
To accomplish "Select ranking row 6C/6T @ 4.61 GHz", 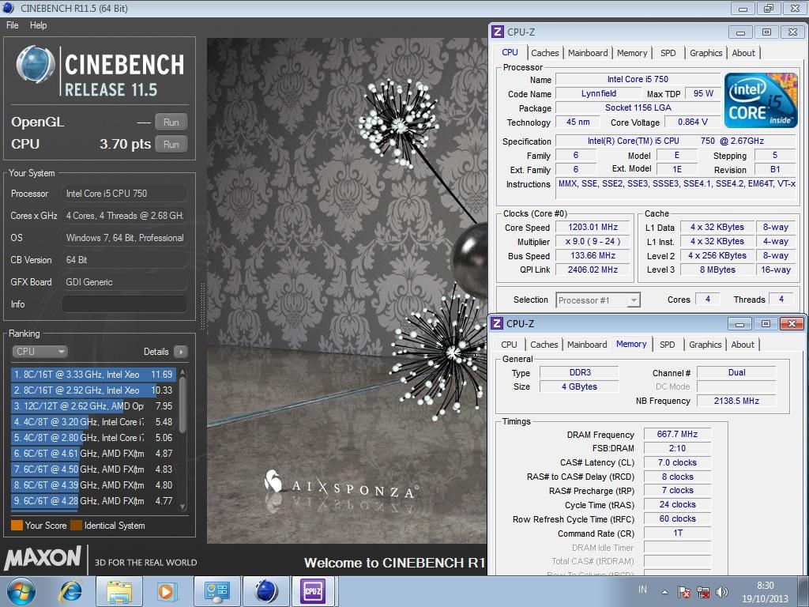I will pos(93,454).
